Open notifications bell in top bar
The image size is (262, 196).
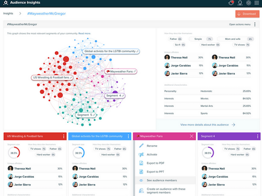coord(231,3)
